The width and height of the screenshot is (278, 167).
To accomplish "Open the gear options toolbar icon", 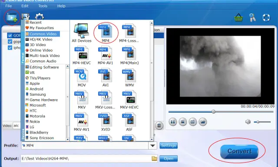I will [40, 17].
